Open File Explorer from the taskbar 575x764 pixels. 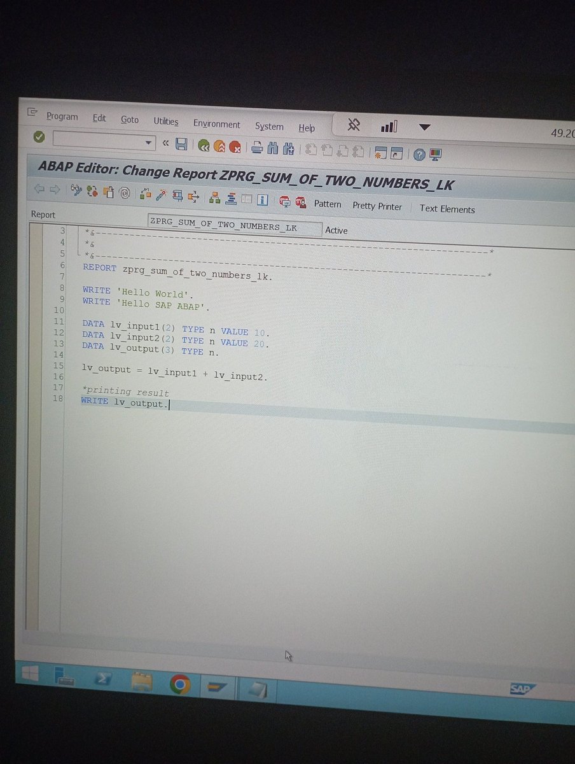tap(142, 683)
